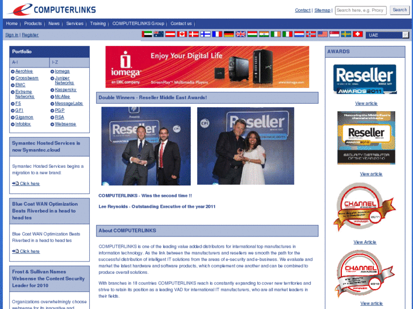
Task: Open the F5 portfolio link
Action: click(x=18, y=104)
